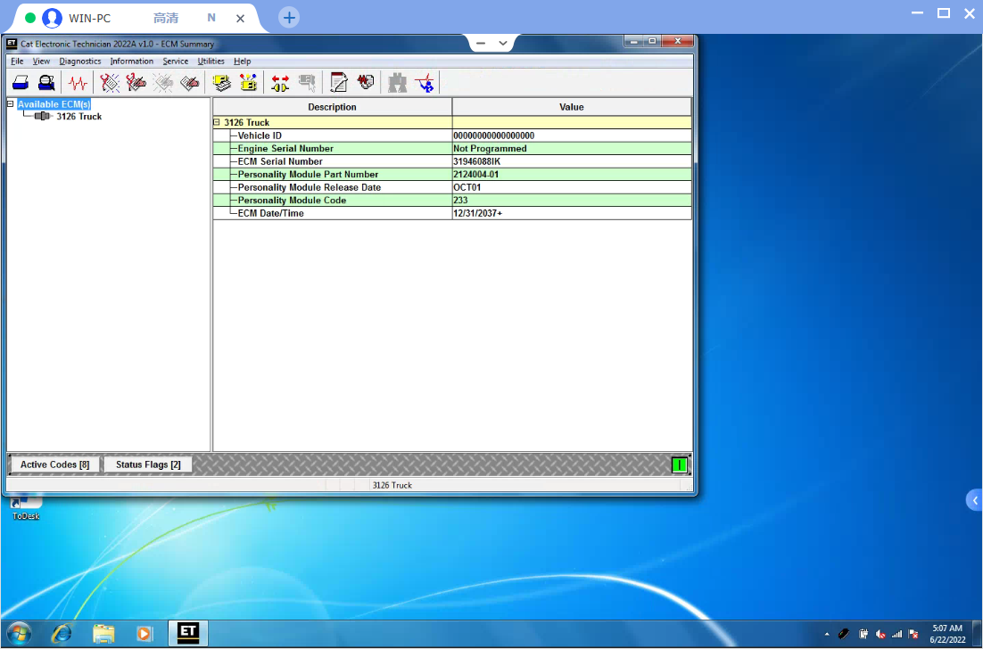This screenshot has height=649, width=983.
Task: Show hidden system tray icons
Action: (x=827, y=634)
